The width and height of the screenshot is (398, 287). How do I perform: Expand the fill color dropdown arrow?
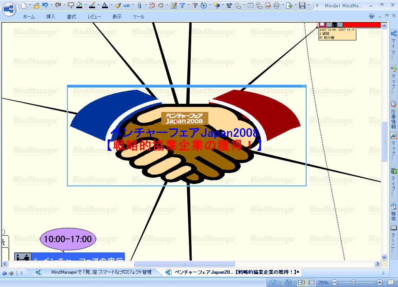click(86, 5)
